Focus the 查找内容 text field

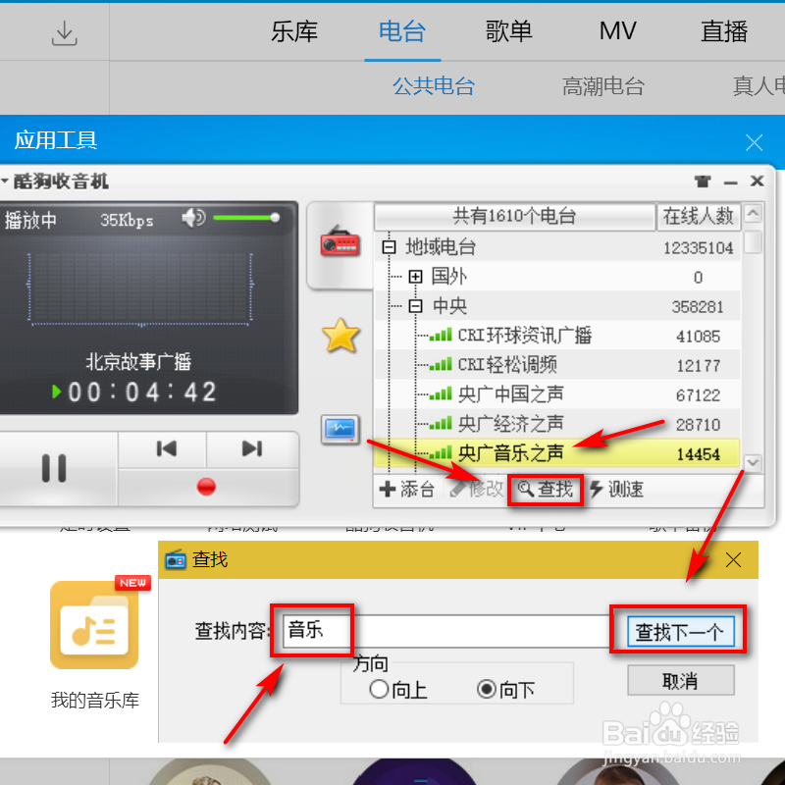(x=445, y=630)
